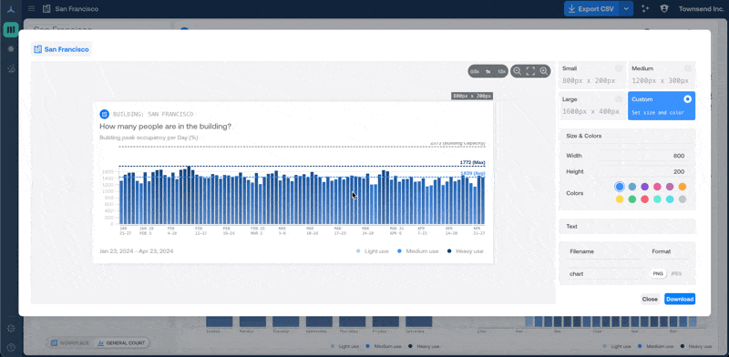Image resolution: width=729 pixels, height=357 pixels.
Task: Open the Export CSV dropdown arrow
Action: (627, 8)
